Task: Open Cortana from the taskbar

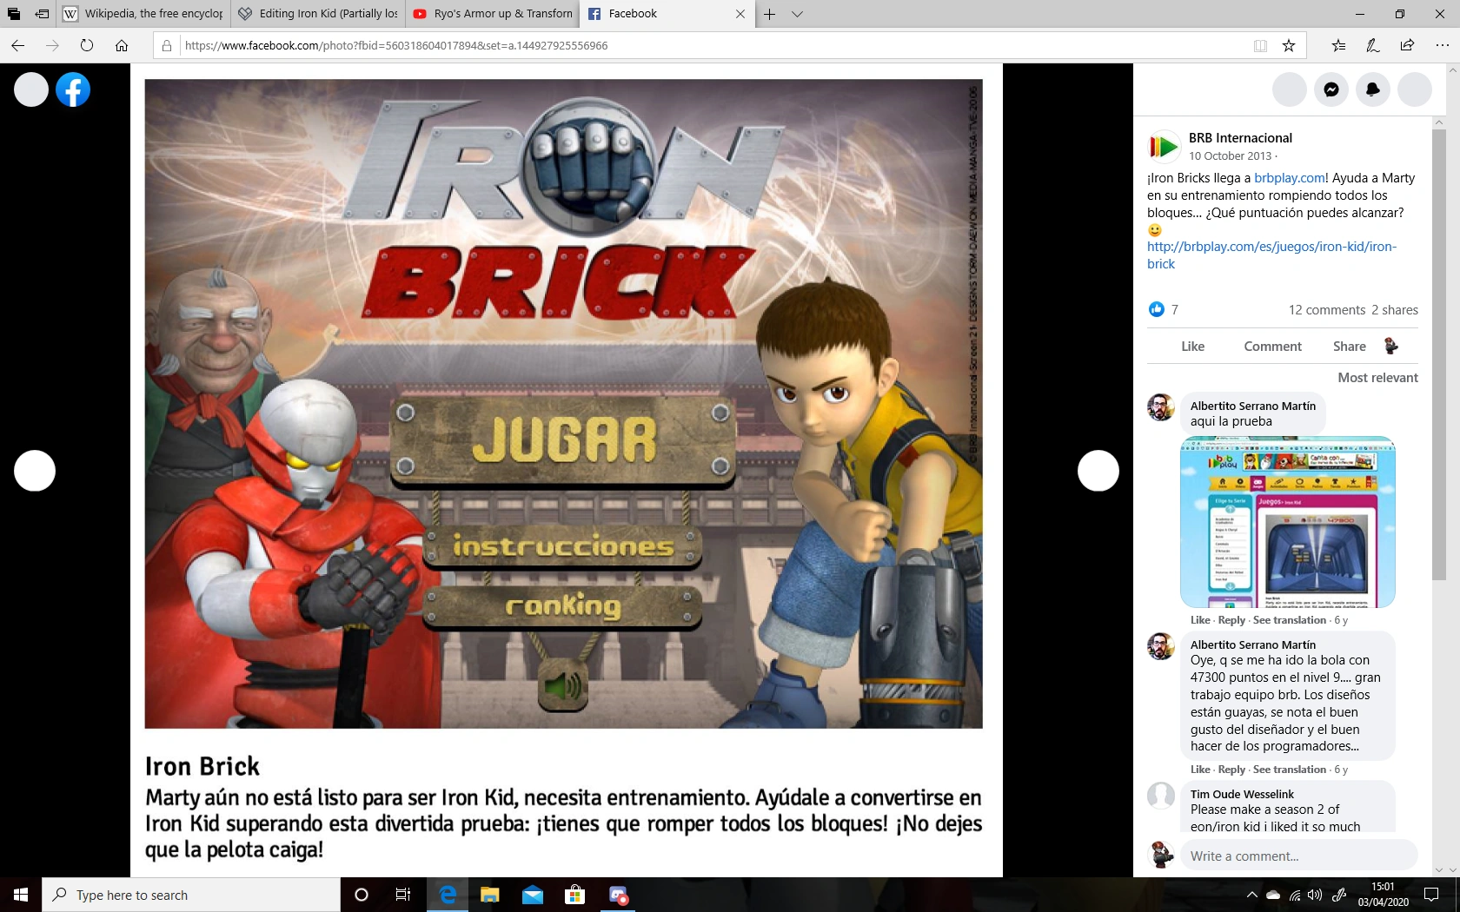Action: point(362,895)
